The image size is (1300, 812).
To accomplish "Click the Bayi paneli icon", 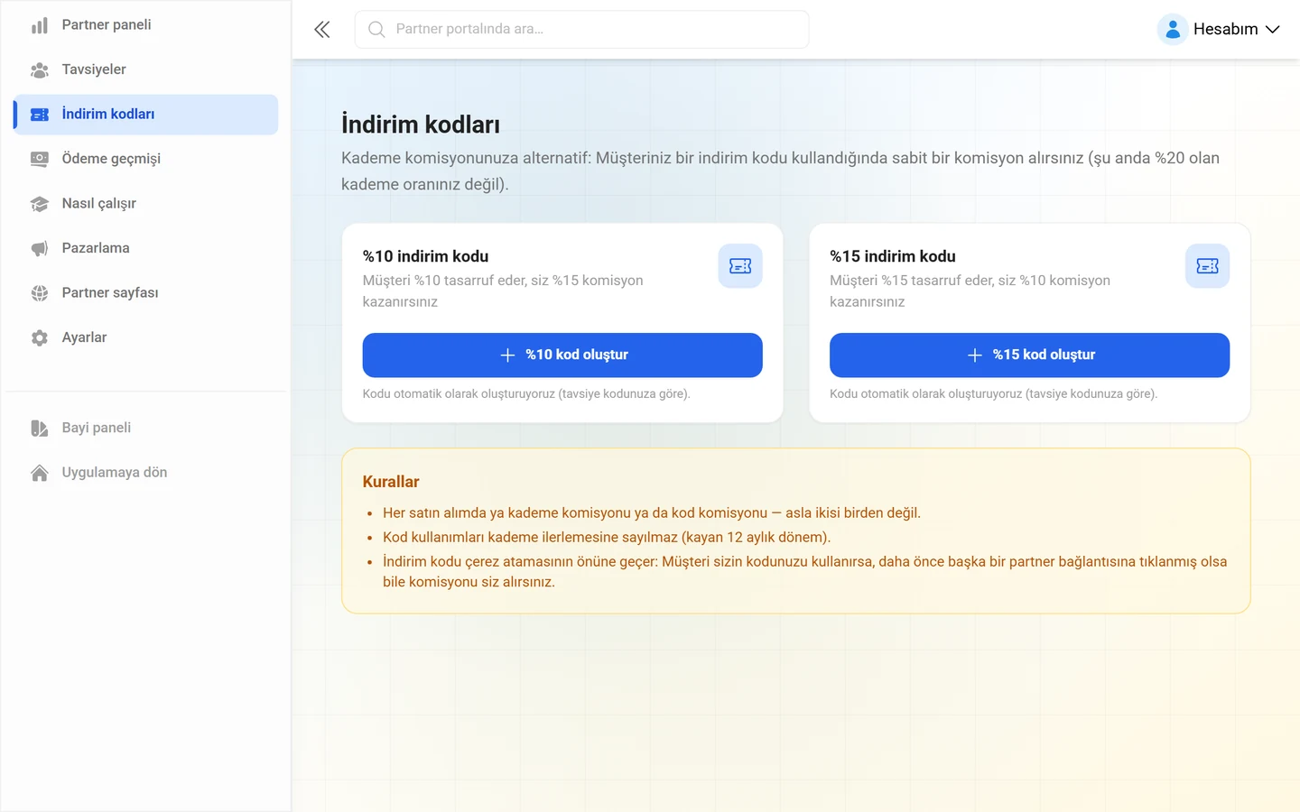I will point(40,428).
